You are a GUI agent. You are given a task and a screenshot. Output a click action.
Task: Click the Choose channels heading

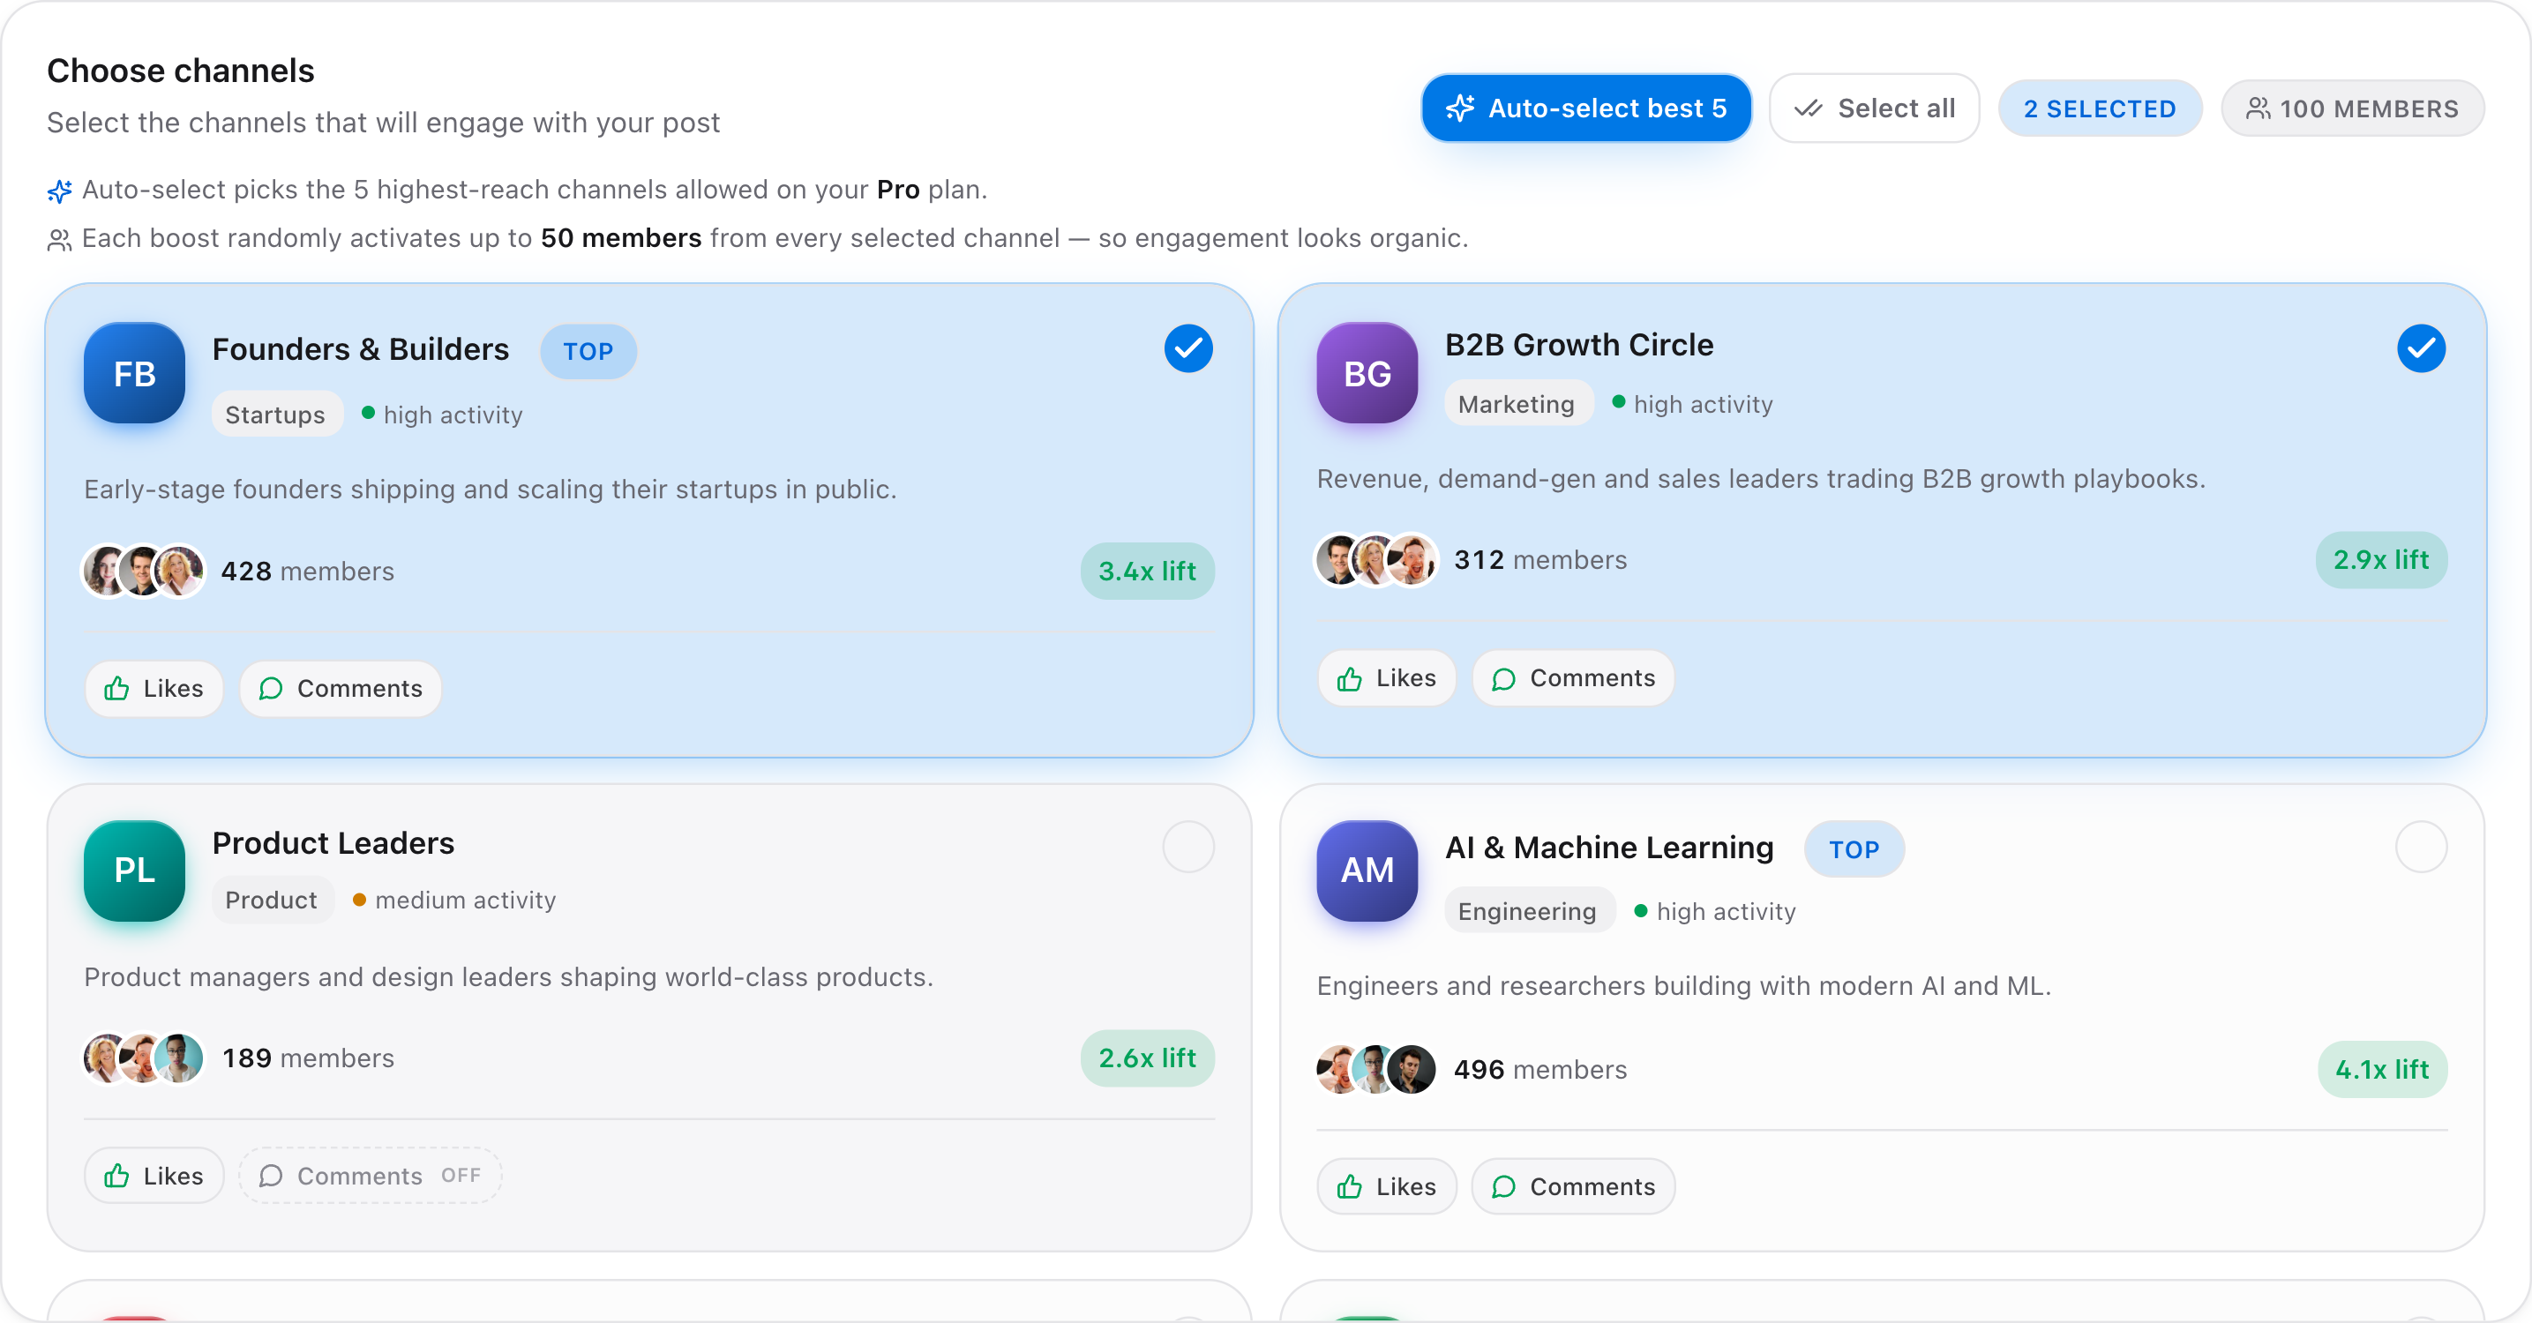181,71
